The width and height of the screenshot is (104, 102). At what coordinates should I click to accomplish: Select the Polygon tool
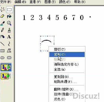pyautogui.click(x=9, y=51)
